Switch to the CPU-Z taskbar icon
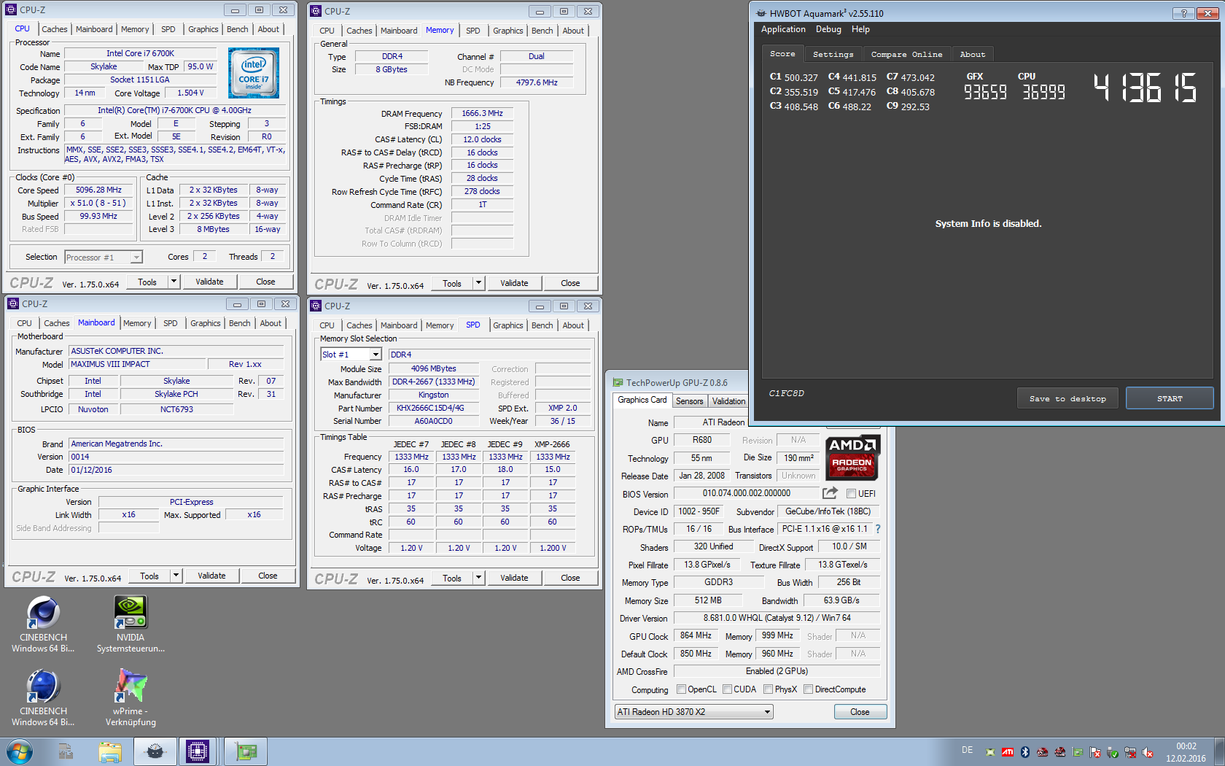Viewport: 1225px width, 766px height. tap(198, 751)
